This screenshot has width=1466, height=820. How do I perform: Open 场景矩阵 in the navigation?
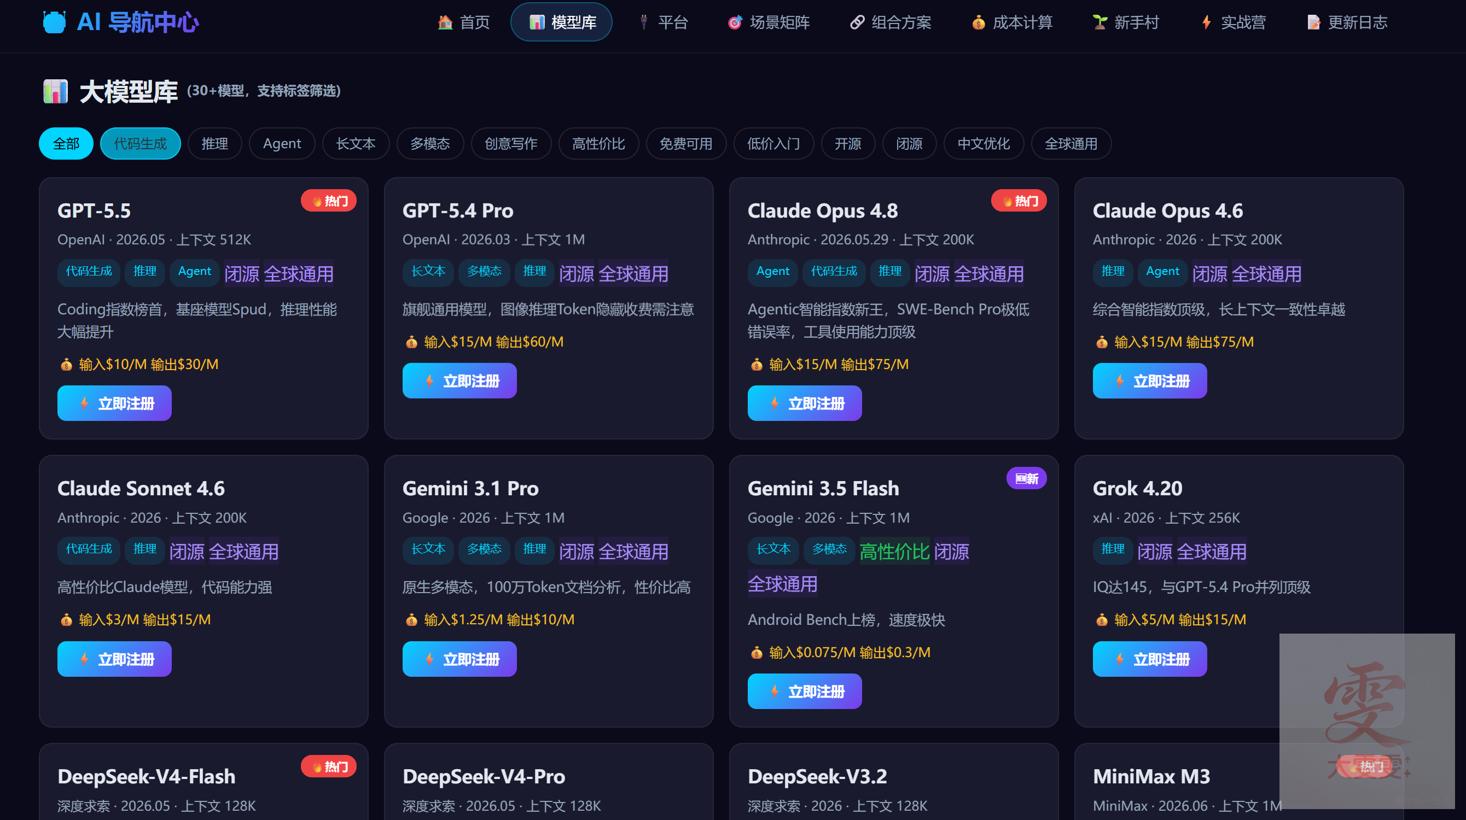tap(769, 22)
